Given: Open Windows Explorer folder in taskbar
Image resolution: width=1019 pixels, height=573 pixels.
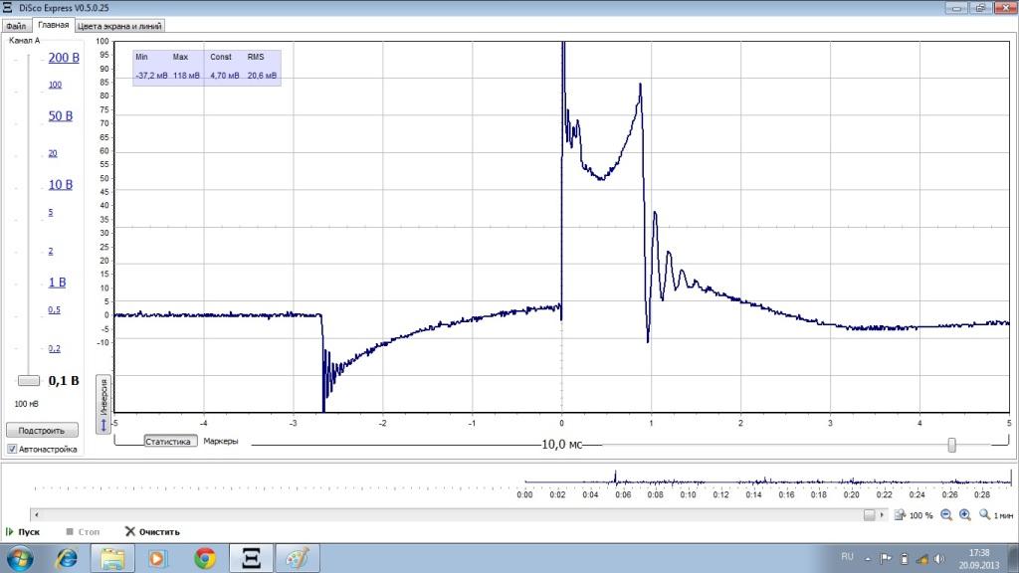Looking at the screenshot, I should [x=111, y=558].
